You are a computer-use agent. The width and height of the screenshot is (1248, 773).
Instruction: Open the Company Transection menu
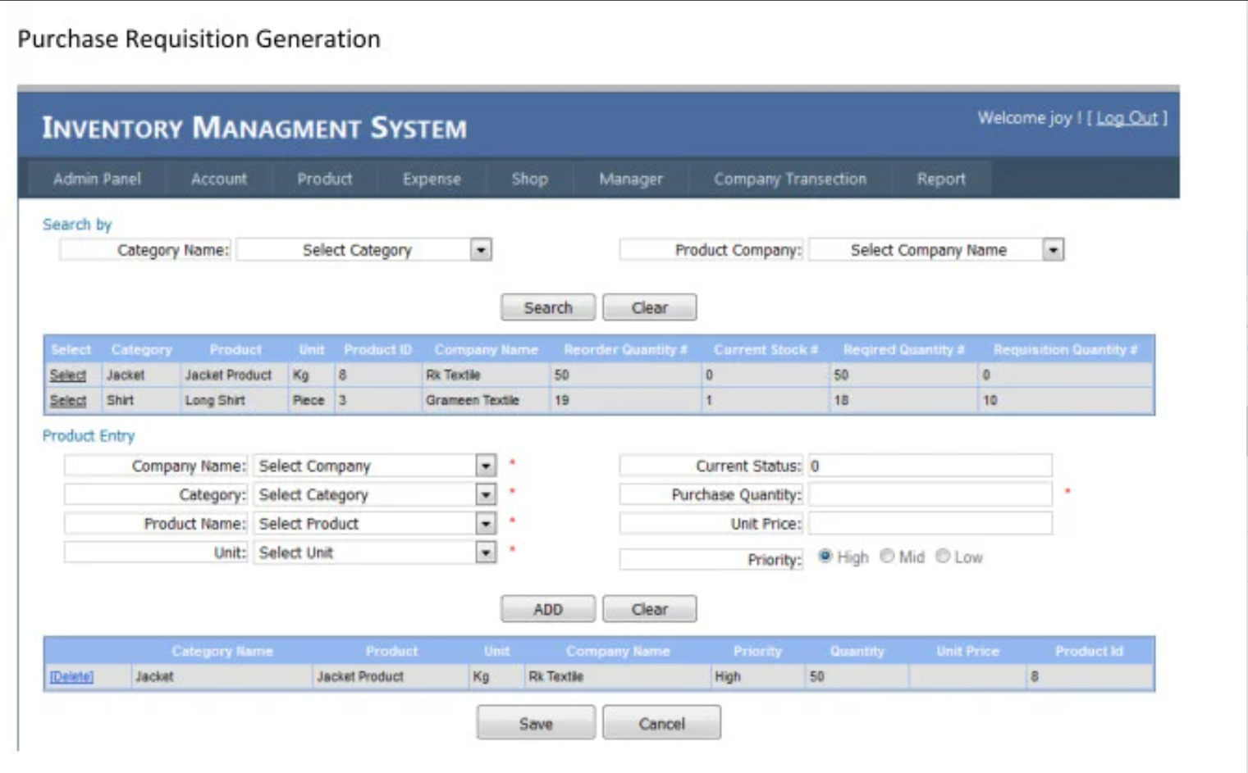click(791, 178)
